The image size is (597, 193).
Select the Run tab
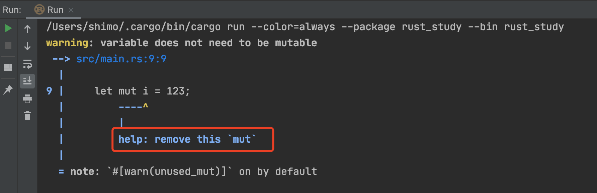coord(55,10)
